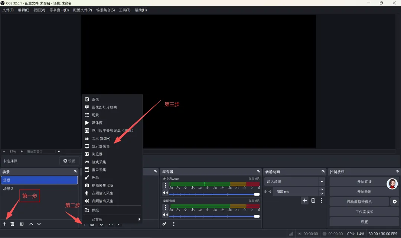Toggle 启动虚拟摄像机 virtual camera
401x238 pixels.
click(359, 202)
